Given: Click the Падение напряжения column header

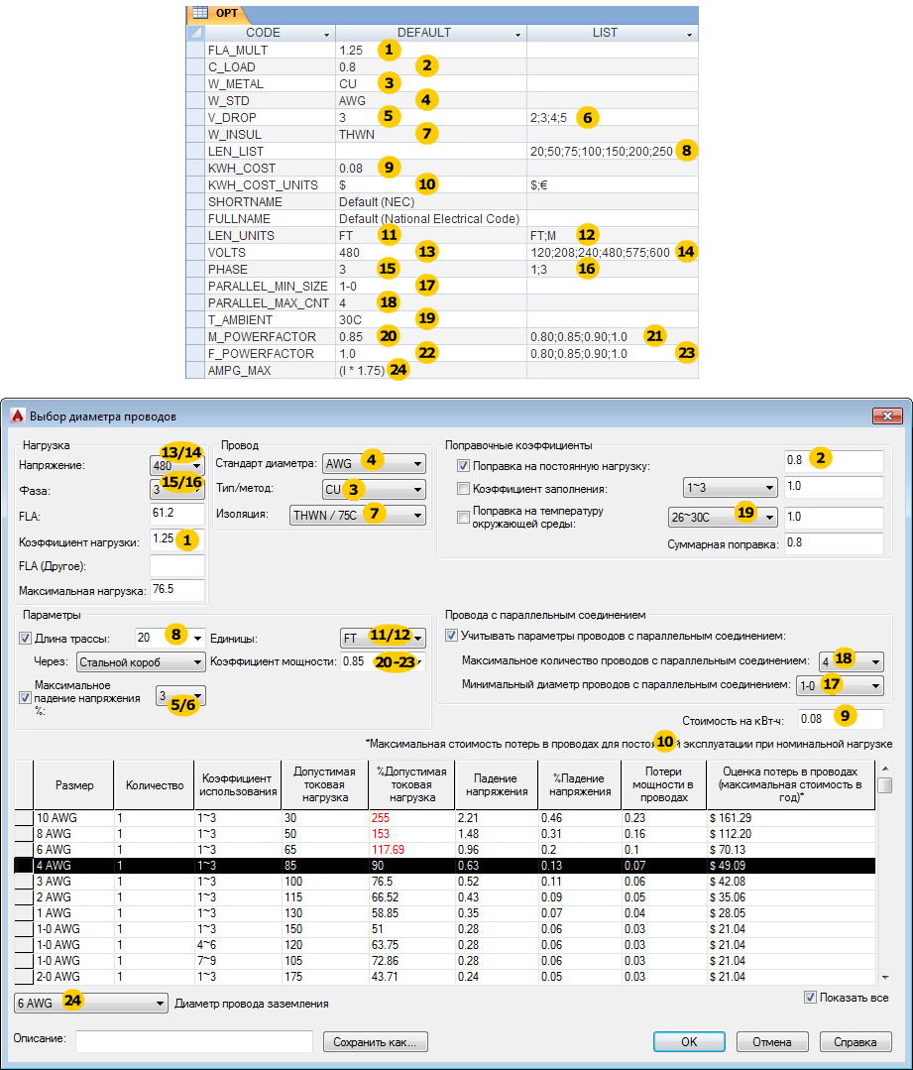Looking at the screenshot, I should [496, 784].
